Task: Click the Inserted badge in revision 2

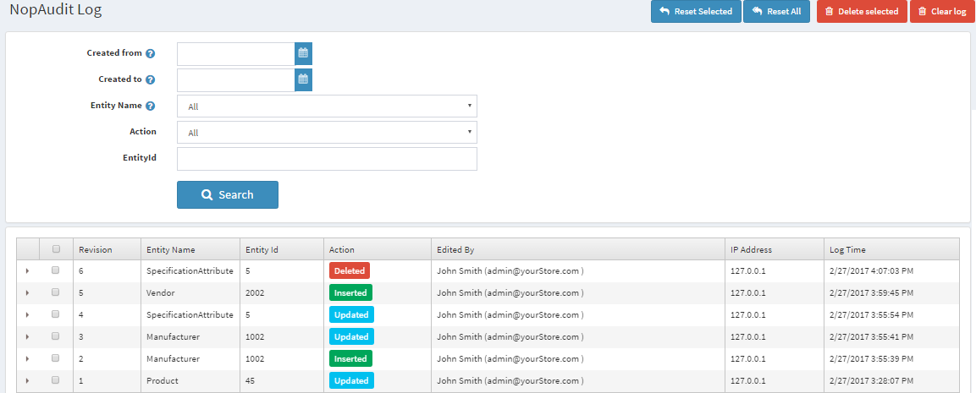Action: tap(350, 359)
